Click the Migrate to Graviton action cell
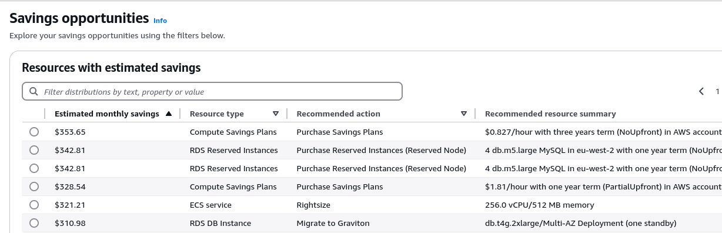 coord(333,223)
